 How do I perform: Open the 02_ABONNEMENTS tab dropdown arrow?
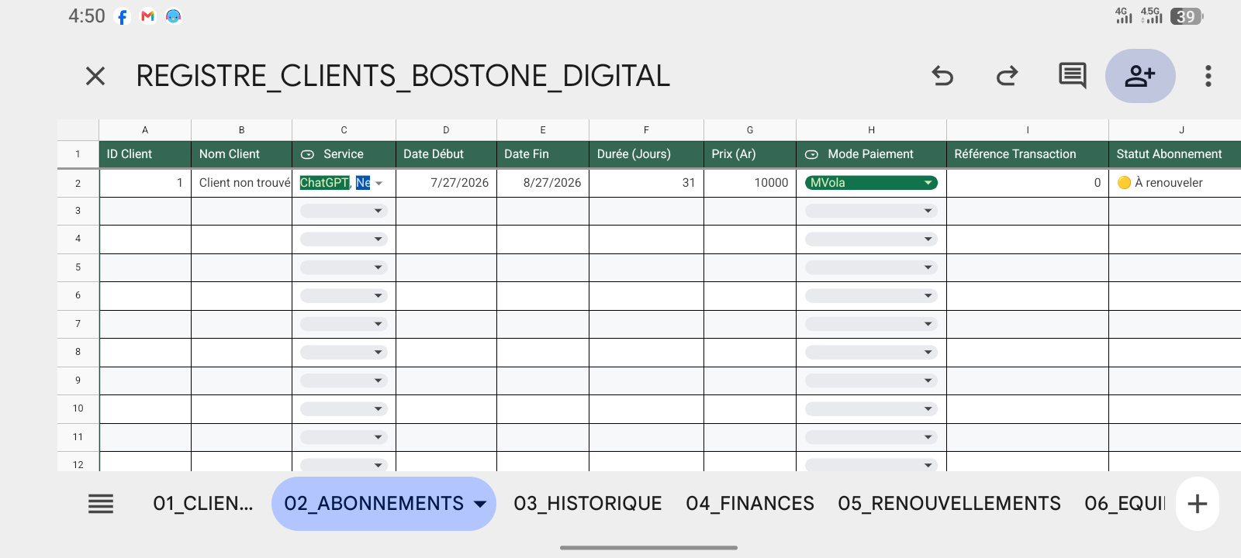point(480,504)
